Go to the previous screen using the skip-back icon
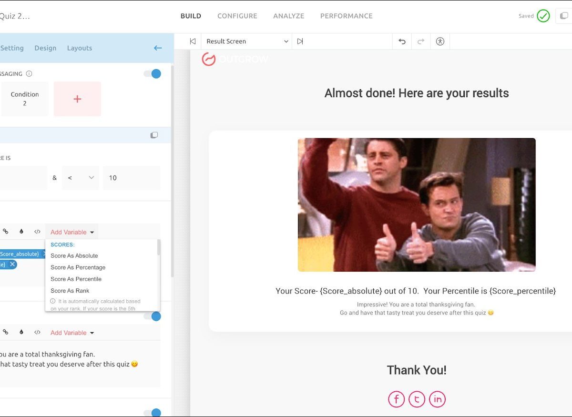This screenshot has height=417, width=572. pyautogui.click(x=193, y=41)
